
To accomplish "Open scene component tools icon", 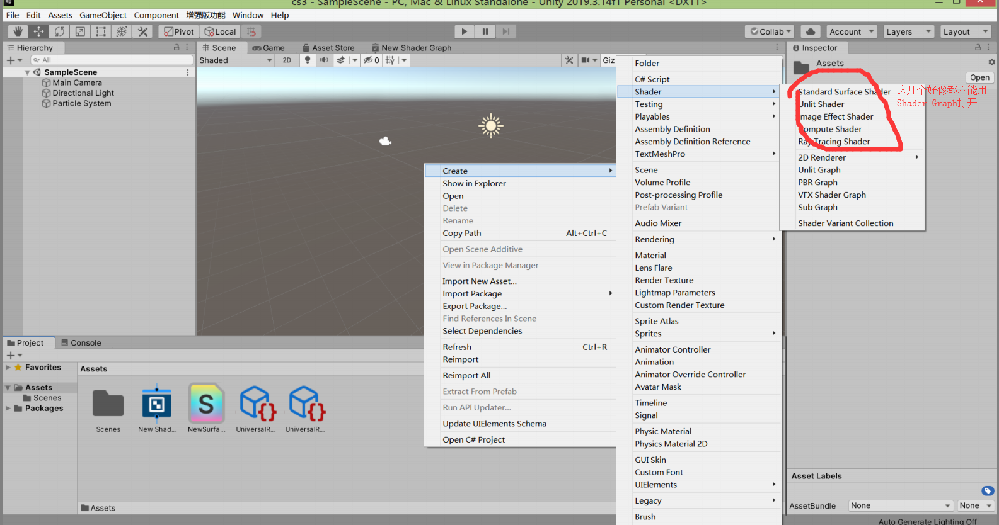I will (x=569, y=60).
